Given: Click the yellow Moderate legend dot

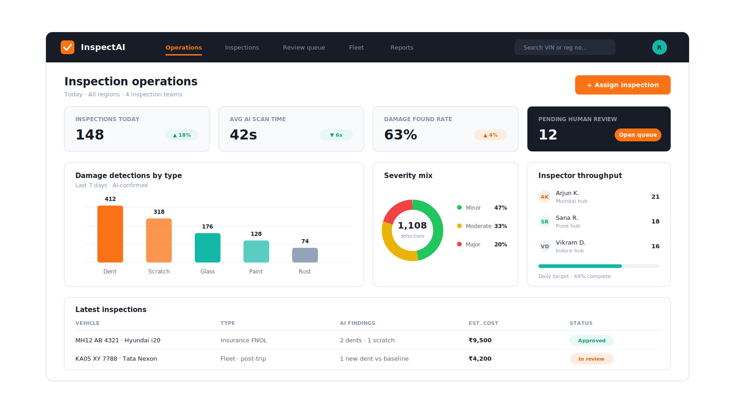Looking at the screenshot, I should click(x=459, y=226).
